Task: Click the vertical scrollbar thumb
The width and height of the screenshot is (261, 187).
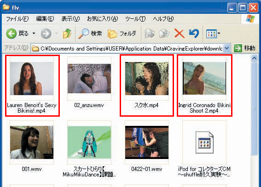Action: click(x=254, y=108)
